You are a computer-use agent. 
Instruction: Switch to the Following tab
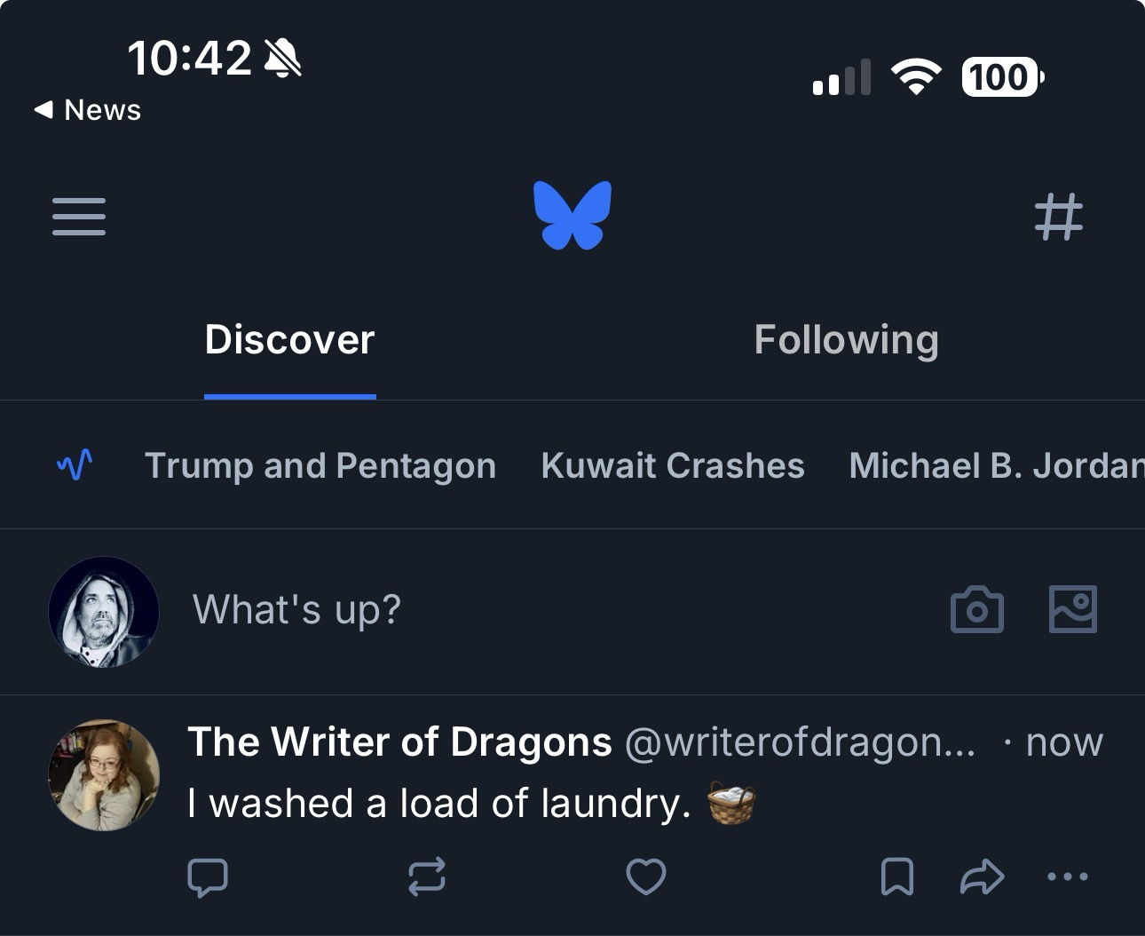846,340
